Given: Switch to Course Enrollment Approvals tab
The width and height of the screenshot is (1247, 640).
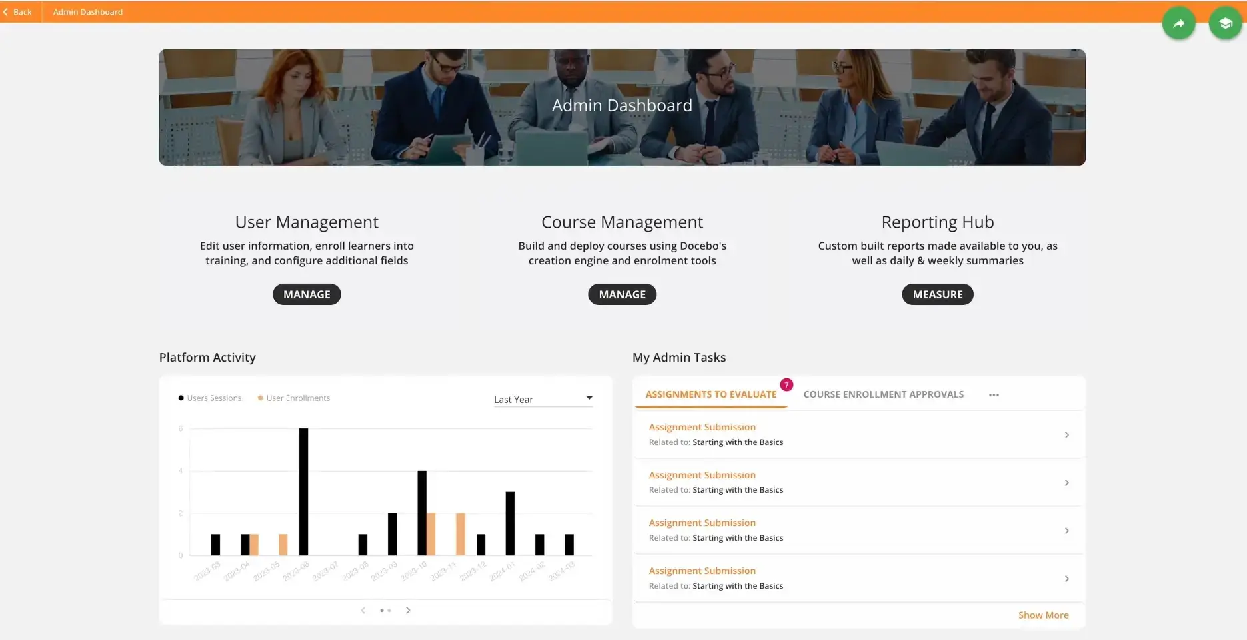Looking at the screenshot, I should pyautogui.click(x=883, y=394).
